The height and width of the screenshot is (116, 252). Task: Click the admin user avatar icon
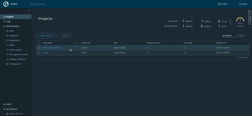pos(240,4)
